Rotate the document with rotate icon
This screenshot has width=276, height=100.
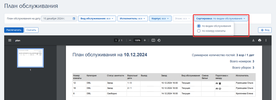point(159,40)
